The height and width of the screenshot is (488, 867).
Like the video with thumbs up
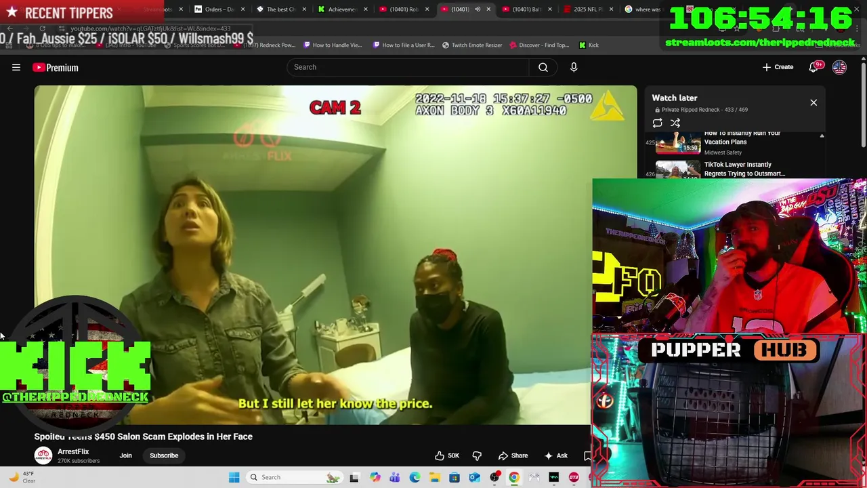click(447, 455)
